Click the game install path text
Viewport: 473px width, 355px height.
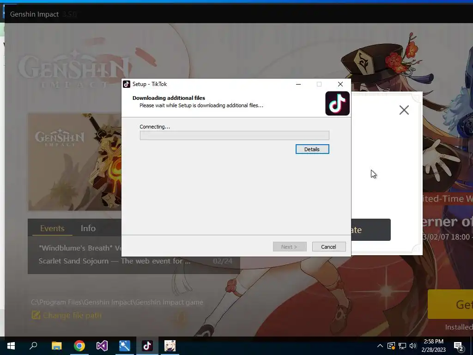click(x=117, y=302)
